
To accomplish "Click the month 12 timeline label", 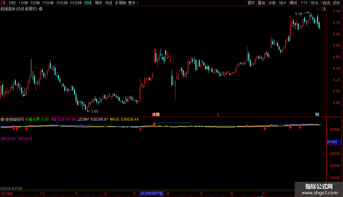I will point(43,193).
